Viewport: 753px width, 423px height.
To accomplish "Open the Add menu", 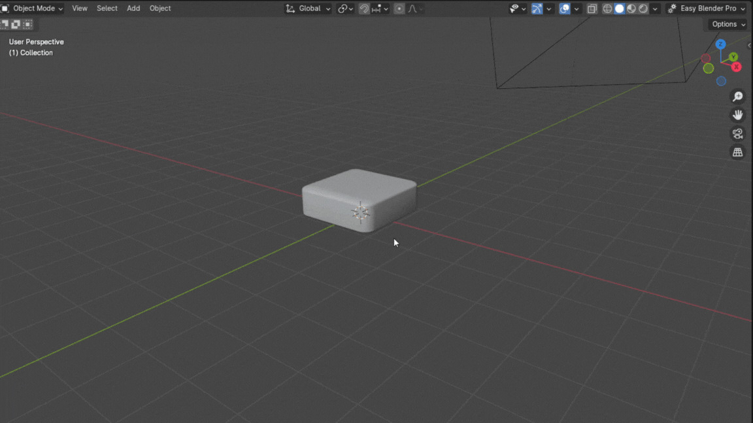I will [x=133, y=8].
